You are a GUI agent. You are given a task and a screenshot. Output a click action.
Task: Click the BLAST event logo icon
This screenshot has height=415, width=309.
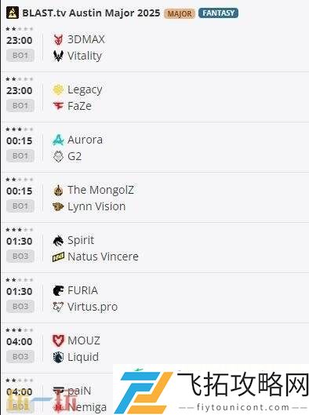coord(13,13)
